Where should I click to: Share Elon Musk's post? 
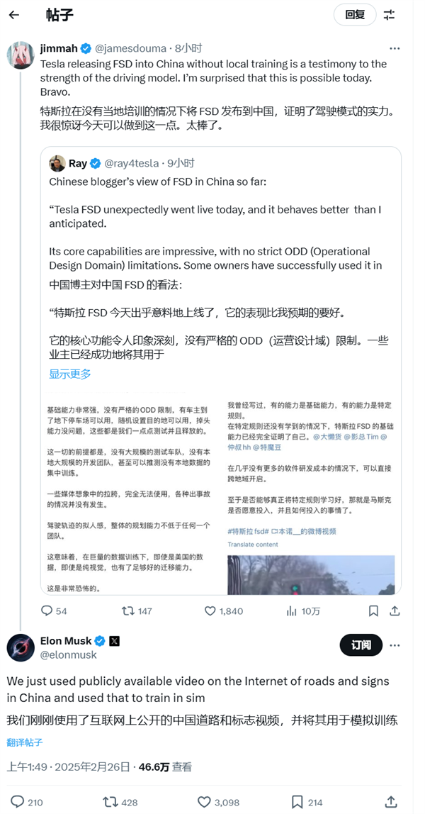coord(391,802)
